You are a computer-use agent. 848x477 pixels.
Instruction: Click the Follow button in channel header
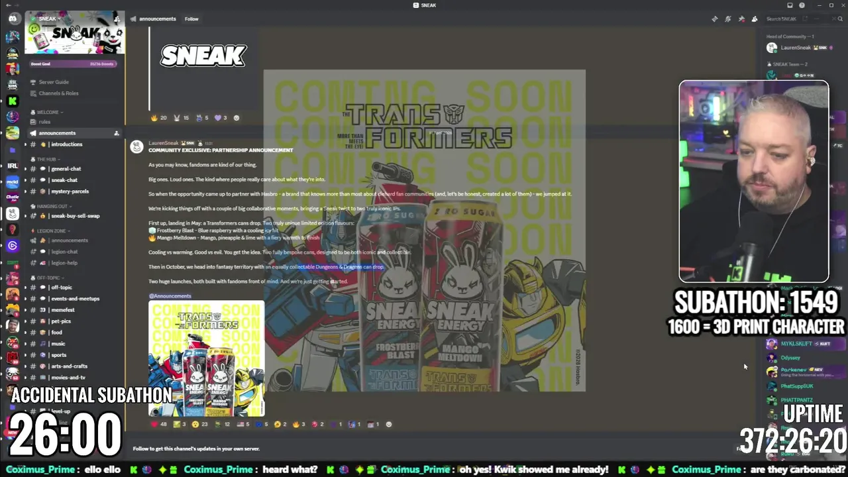[x=191, y=19]
